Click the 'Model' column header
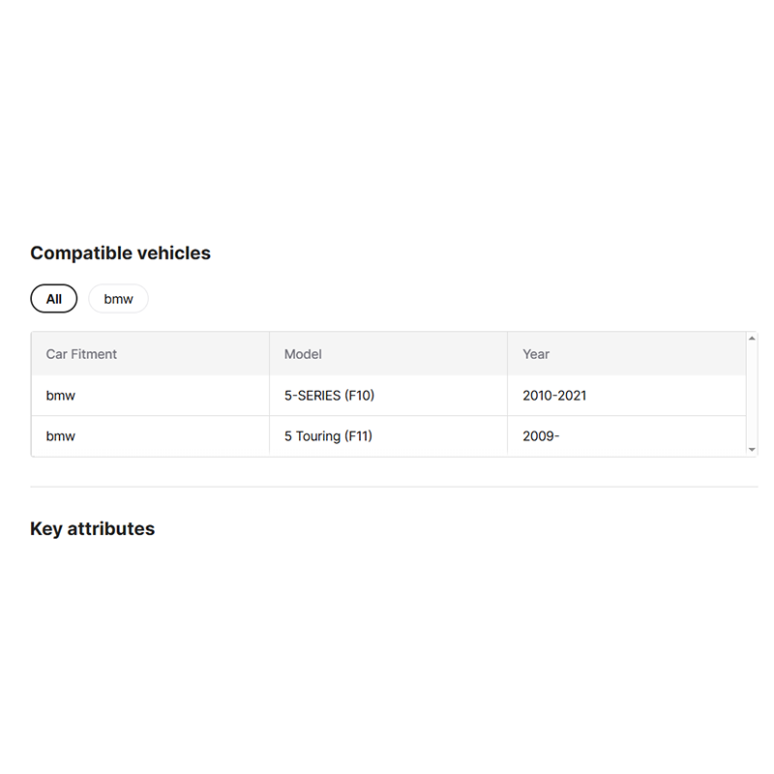Screen dimensions: 774x774 click(x=303, y=354)
